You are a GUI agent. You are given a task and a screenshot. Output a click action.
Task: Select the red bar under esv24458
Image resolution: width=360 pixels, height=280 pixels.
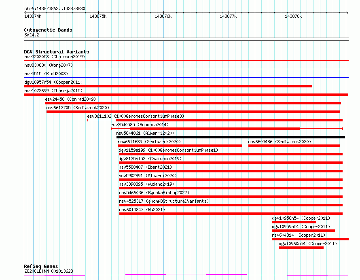pos(193,103)
